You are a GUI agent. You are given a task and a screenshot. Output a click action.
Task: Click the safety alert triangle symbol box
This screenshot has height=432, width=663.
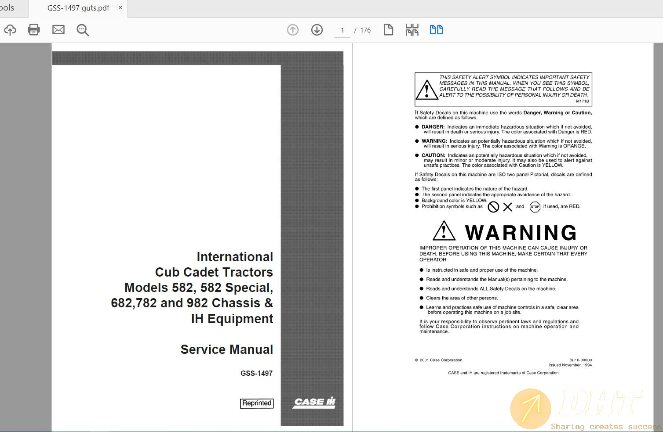pos(426,90)
